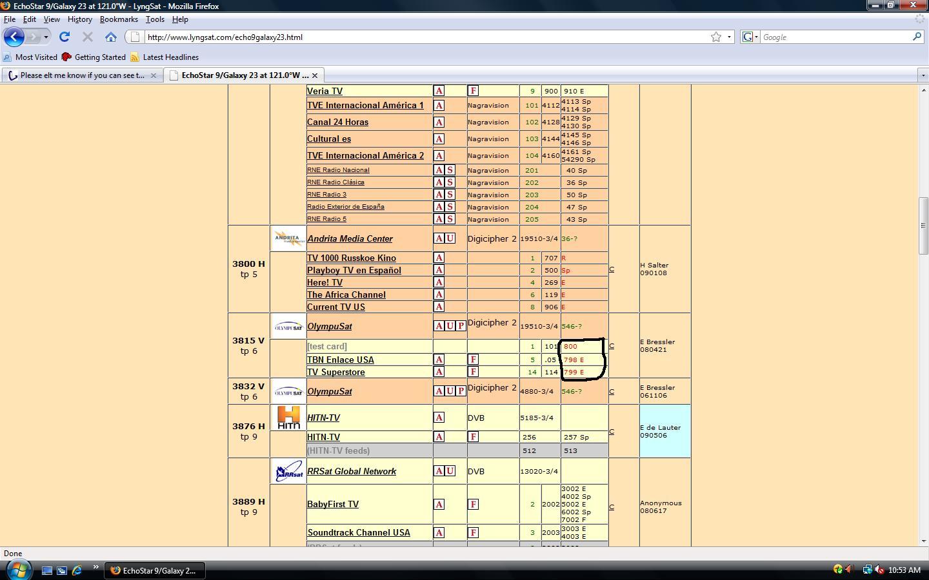Click the Firefox back arrow button
Screen dimensions: 929x580
click(x=14, y=37)
